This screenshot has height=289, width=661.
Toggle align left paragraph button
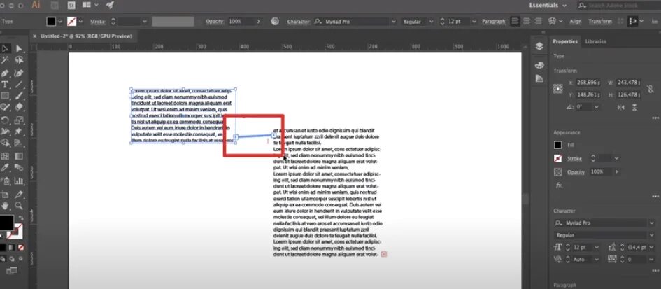[x=515, y=21]
